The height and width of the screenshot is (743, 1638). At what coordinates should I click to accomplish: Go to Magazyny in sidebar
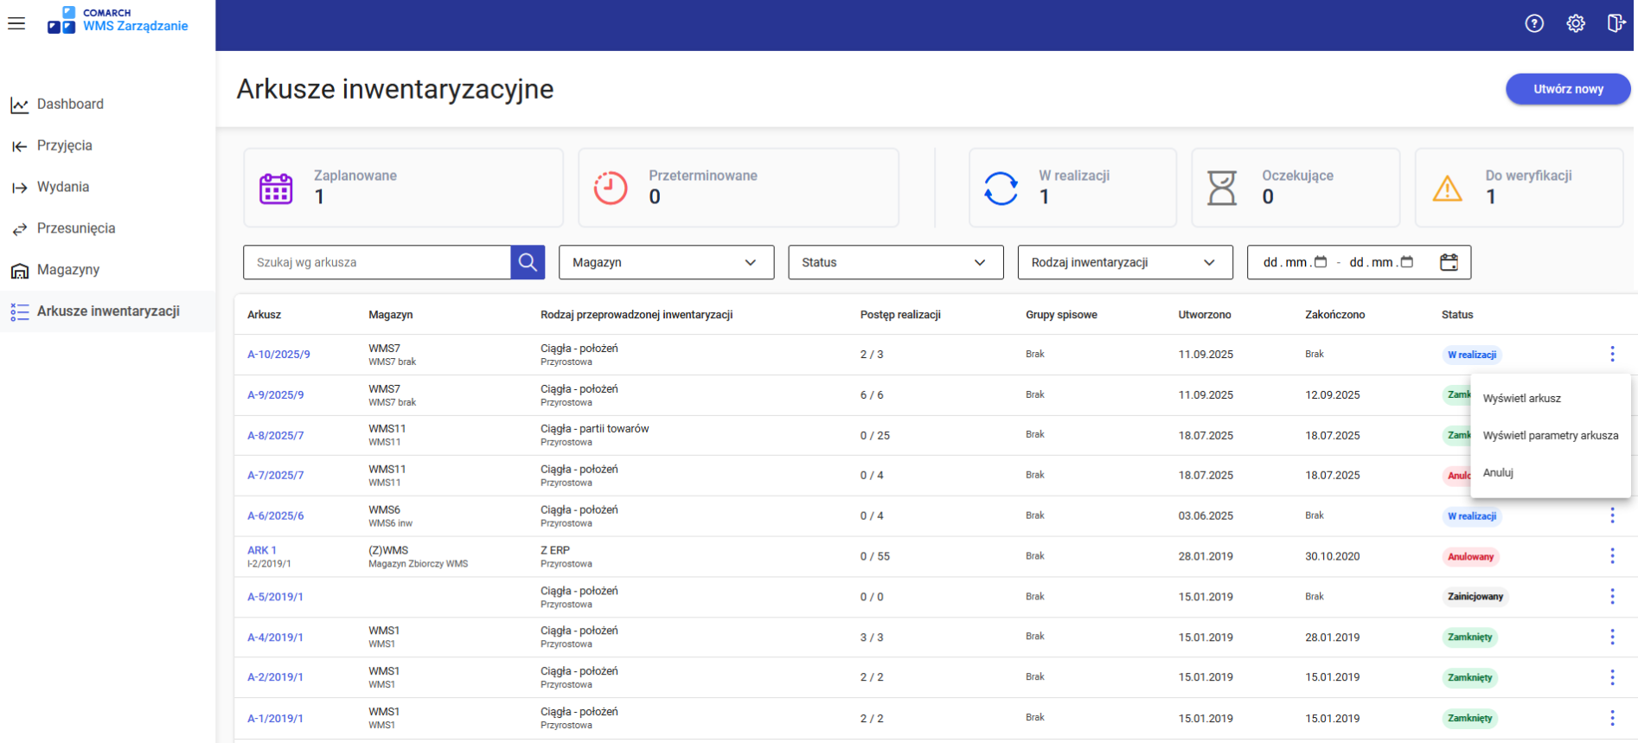tap(68, 270)
